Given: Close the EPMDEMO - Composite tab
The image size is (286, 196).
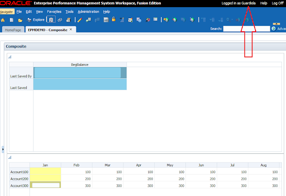Looking at the screenshot, I should tap(71, 30).
